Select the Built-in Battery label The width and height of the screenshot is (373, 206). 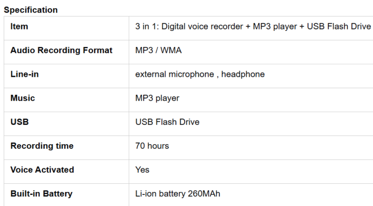(41, 194)
